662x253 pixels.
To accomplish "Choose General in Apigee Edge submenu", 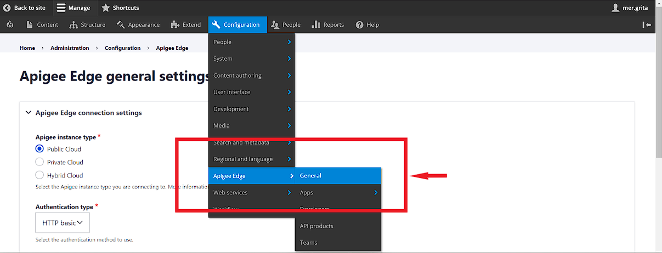I will point(338,176).
